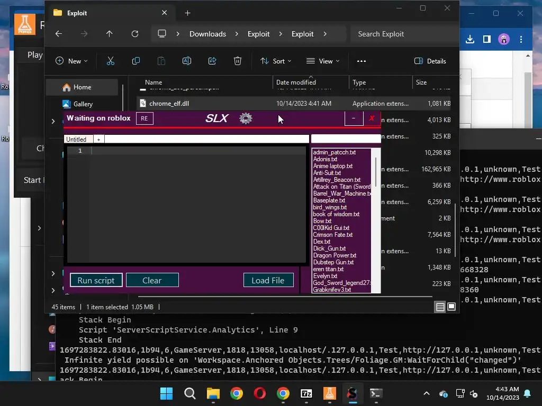Select Anti-Suit.txt script
542x406 pixels.
pyautogui.click(x=327, y=173)
